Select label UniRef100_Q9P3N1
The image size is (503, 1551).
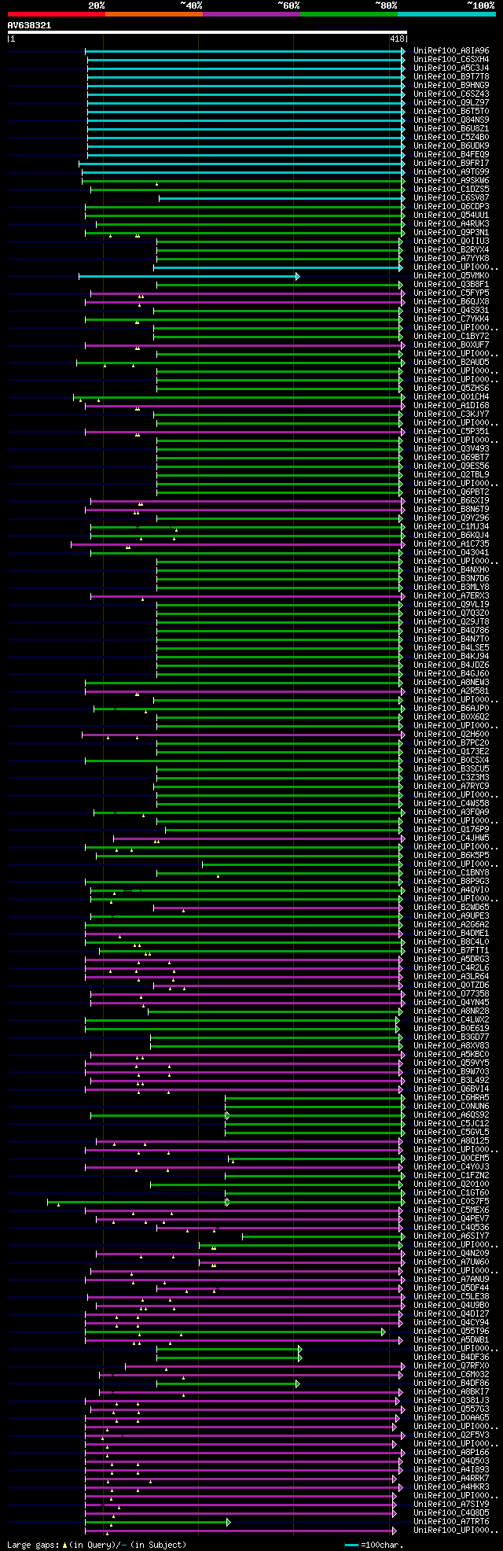coord(451,232)
